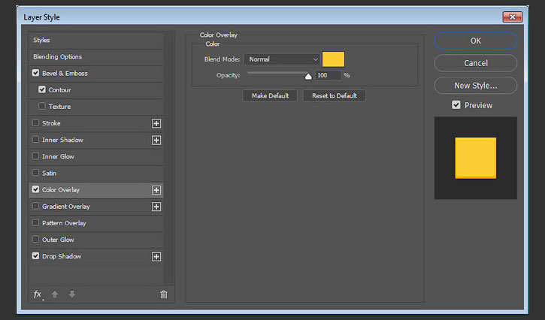Toggle the Preview checkbox

[x=456, y=105]
